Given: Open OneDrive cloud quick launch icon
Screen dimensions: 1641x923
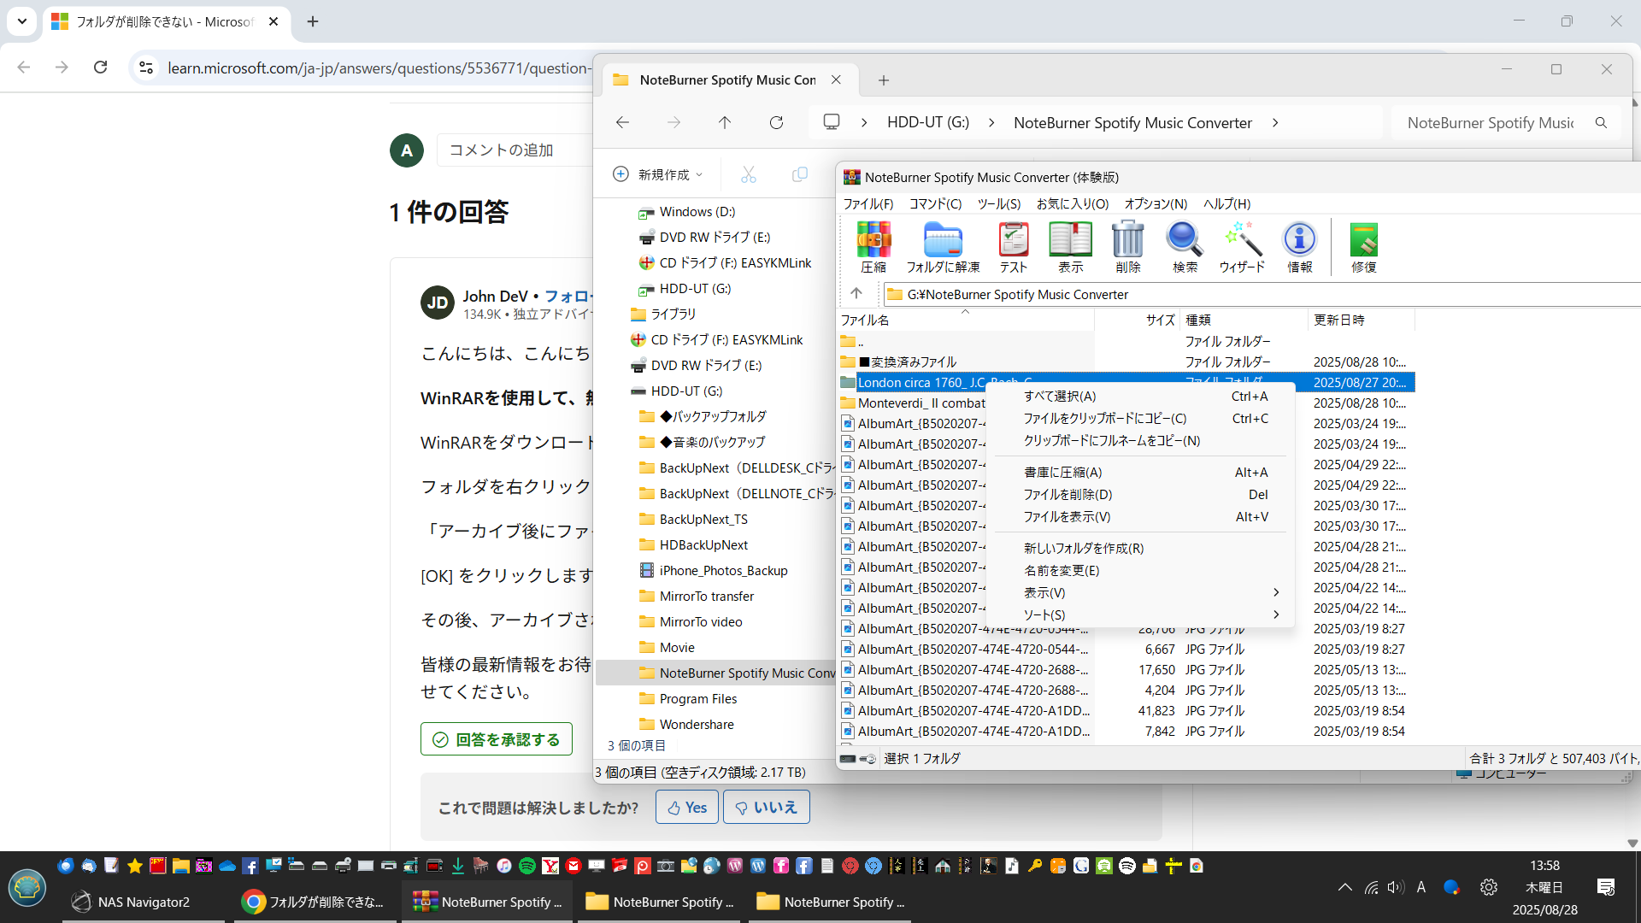Looking at the screenshot, I should (x=227, y=866).
